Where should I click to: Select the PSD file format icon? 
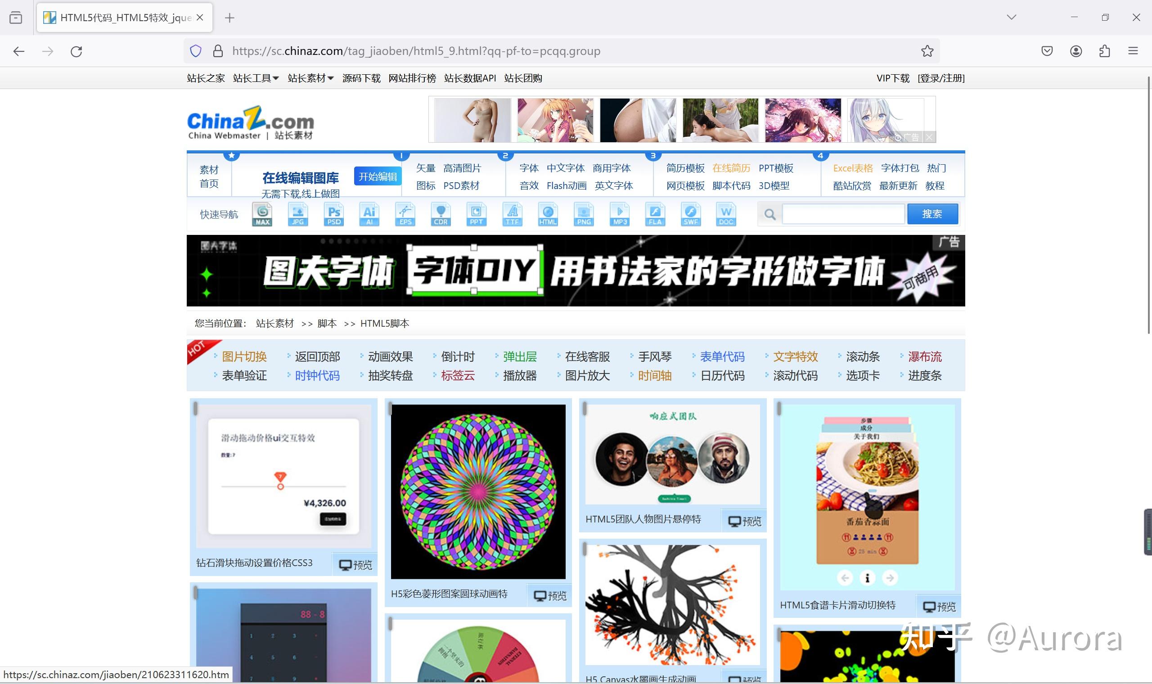[x=333, y=213]
